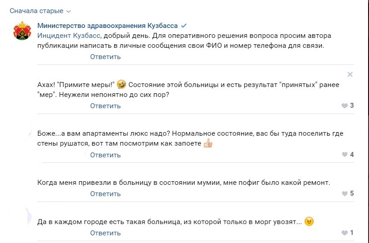The height and width of the screenshot is (243, 369).
Task: Hide the "Ахах! Примите меры!" comment with the X
Action: click(350, 74)
